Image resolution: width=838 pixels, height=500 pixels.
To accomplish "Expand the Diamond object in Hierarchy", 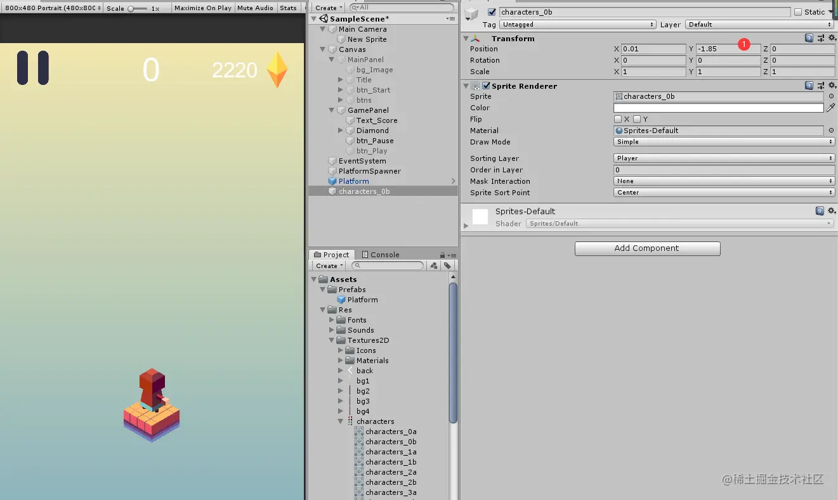I will 341,131.
